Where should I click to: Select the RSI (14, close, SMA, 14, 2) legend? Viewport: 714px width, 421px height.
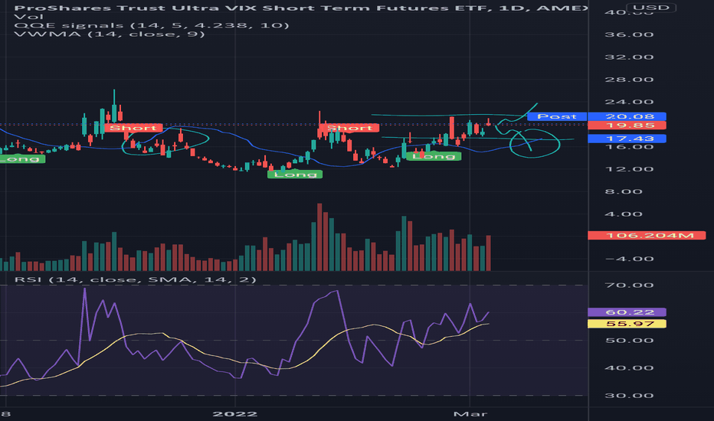click(x=136, y=279)
